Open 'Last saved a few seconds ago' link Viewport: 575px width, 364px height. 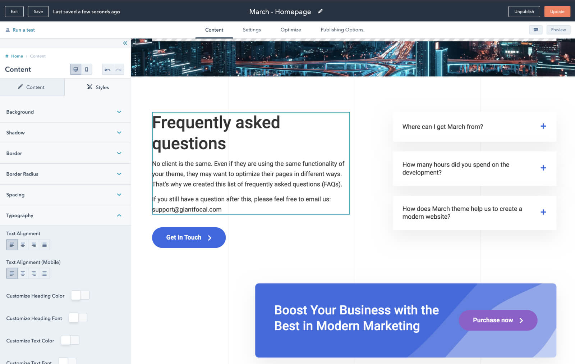(87, 12)
